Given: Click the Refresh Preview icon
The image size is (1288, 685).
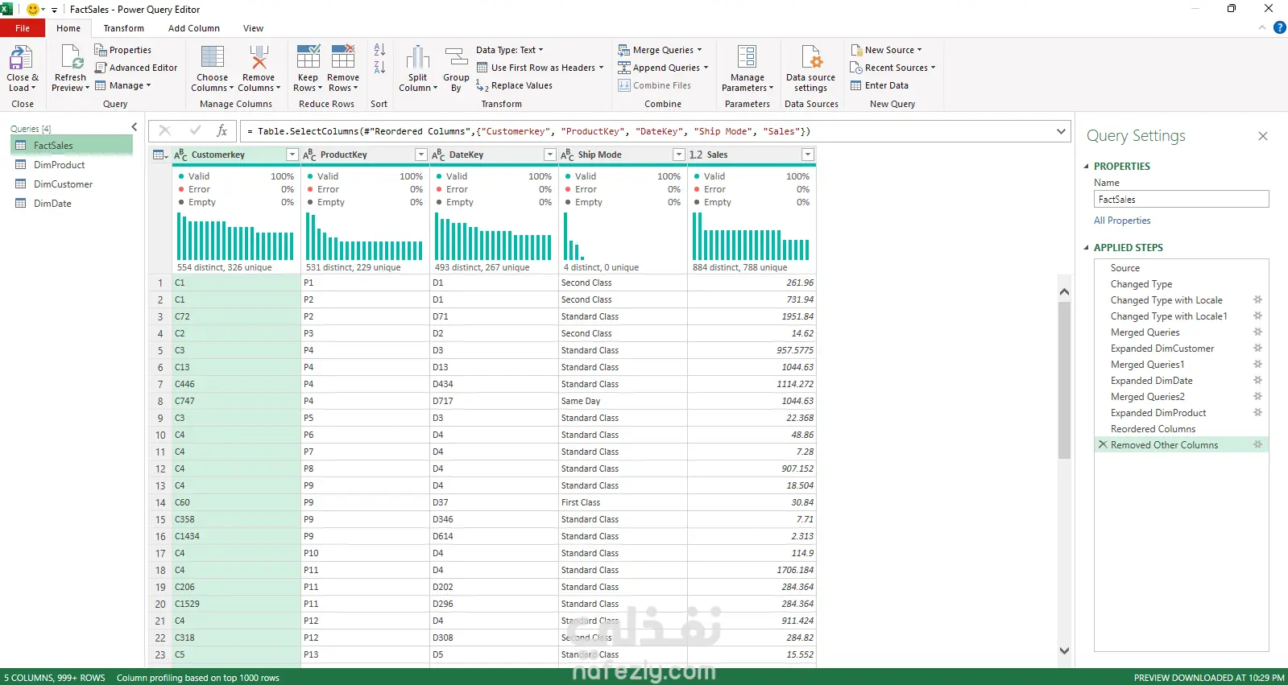Looking at the screenshot, I should click(x=70, y=60).
